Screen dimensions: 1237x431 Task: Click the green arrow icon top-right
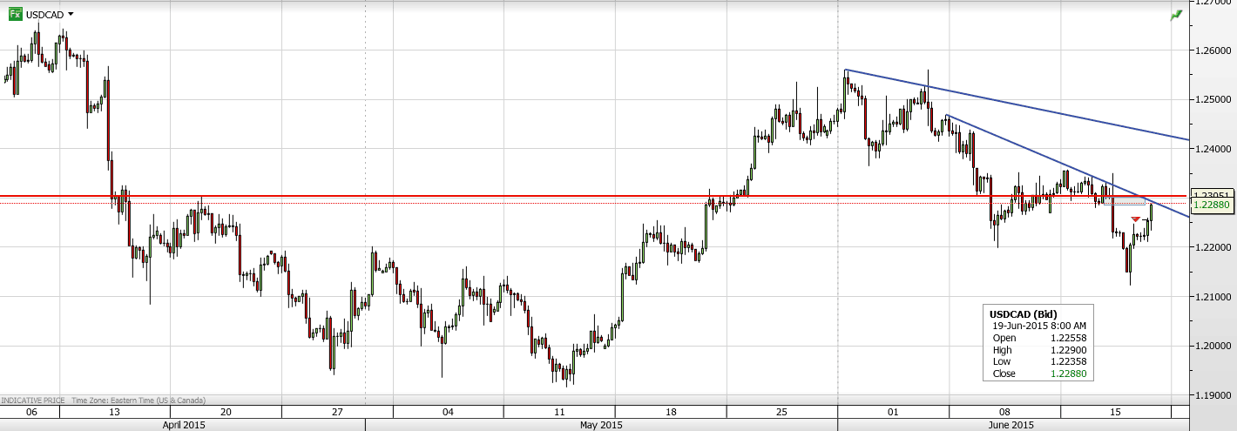coord(1177,15)
